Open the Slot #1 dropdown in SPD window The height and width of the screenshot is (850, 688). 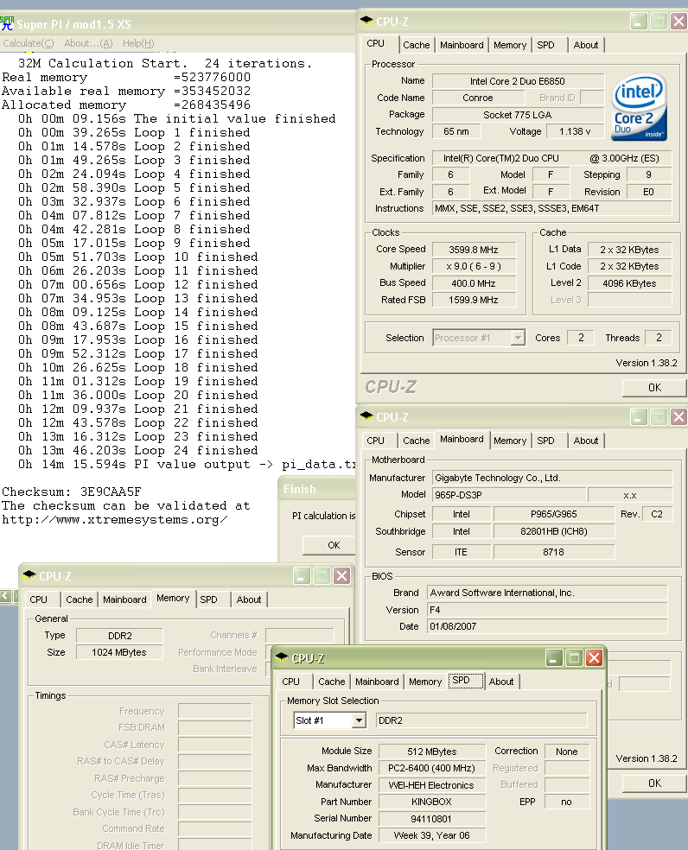[358, 720]
